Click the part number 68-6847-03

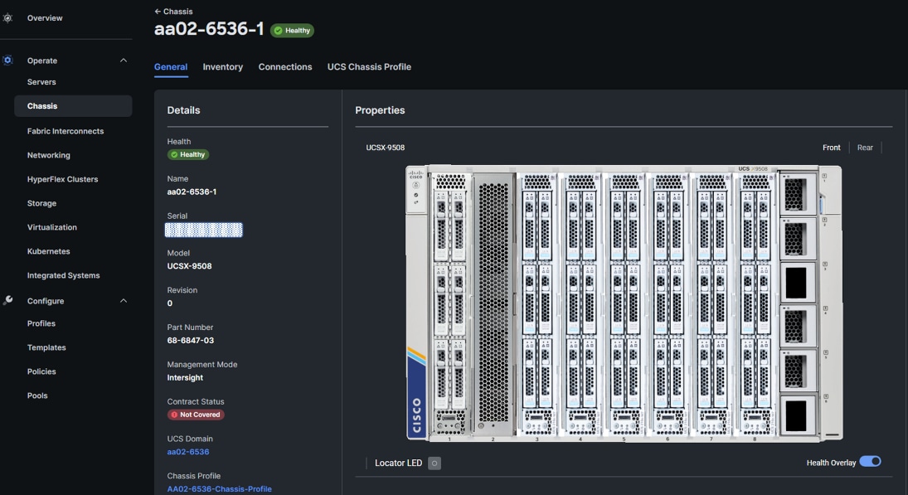[191, 341]
